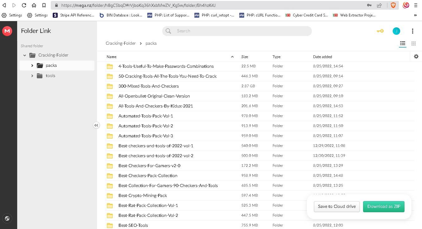Switch to the list view
The image size is (422, 229).
click(402, 44)
